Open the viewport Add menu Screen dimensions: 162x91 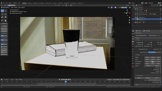pos(19,7)
